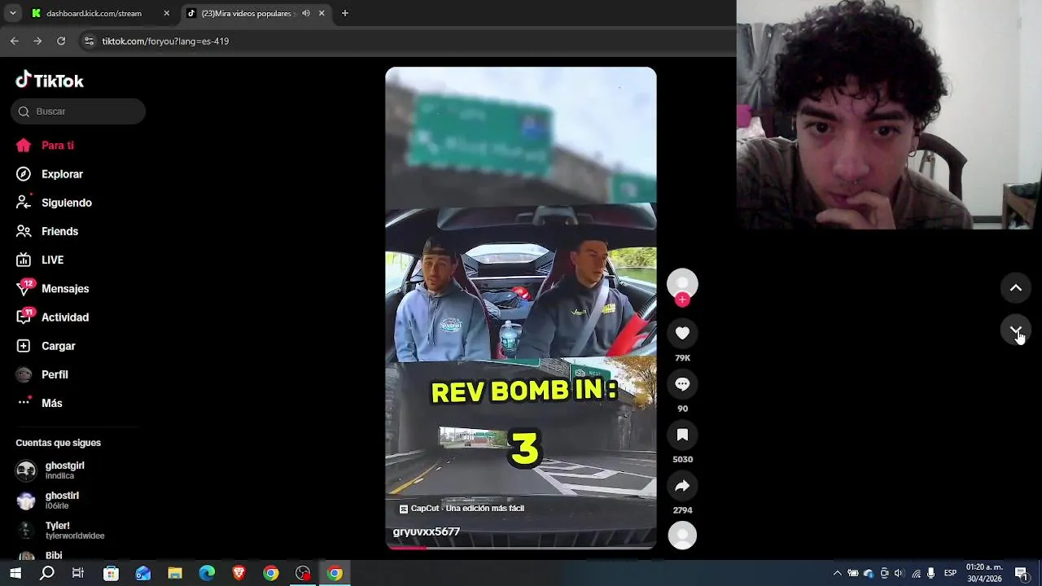
Task: Open Windows taskbar search
Action: [47, 573]
